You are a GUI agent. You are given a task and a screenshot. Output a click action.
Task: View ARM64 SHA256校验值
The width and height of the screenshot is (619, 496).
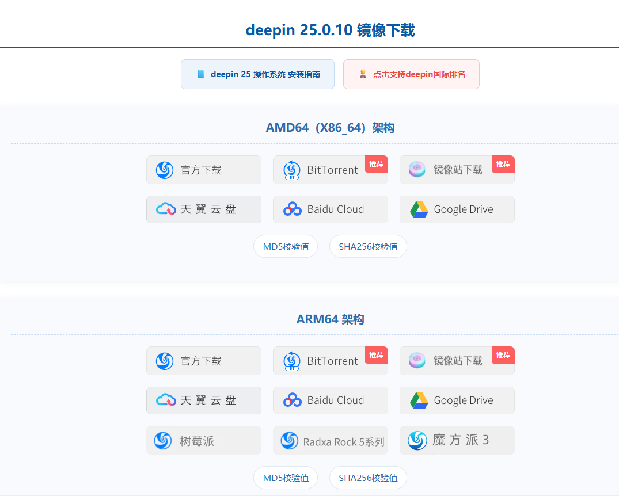(x=368, y=478)
